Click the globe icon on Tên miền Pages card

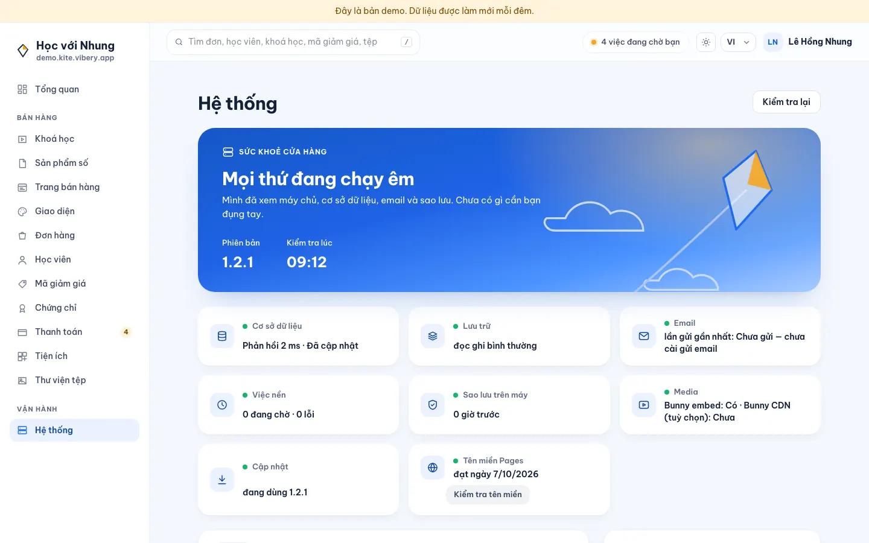pyautogui.click(x=433, y=468)
